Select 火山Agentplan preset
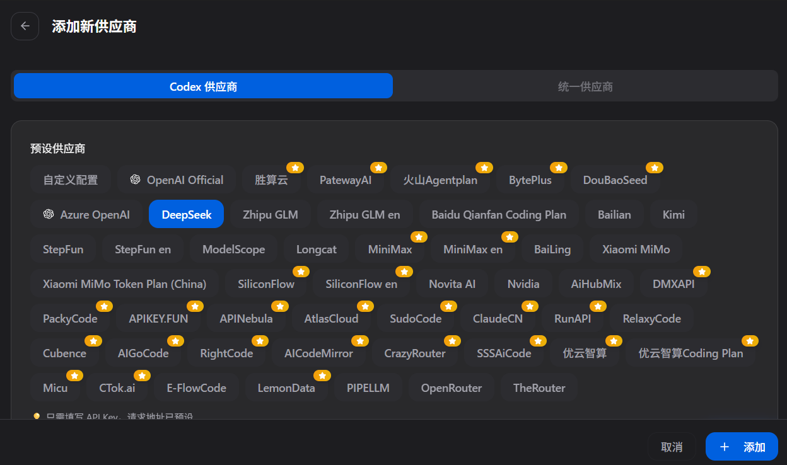 click(440, 180)
